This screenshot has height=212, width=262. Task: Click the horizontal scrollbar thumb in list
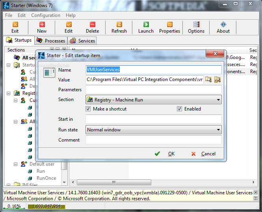coord(114,182)
